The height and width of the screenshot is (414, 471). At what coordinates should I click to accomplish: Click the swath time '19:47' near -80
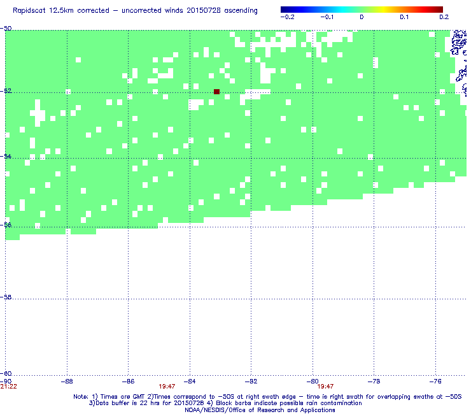(325, 387)
